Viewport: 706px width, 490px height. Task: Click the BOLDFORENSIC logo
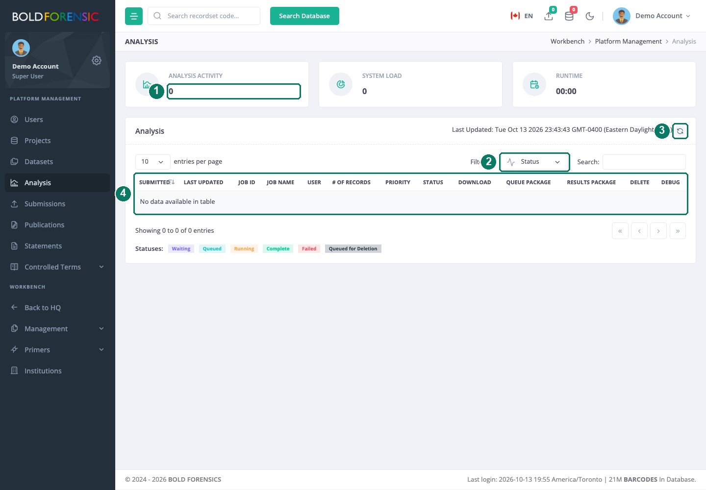55,17
